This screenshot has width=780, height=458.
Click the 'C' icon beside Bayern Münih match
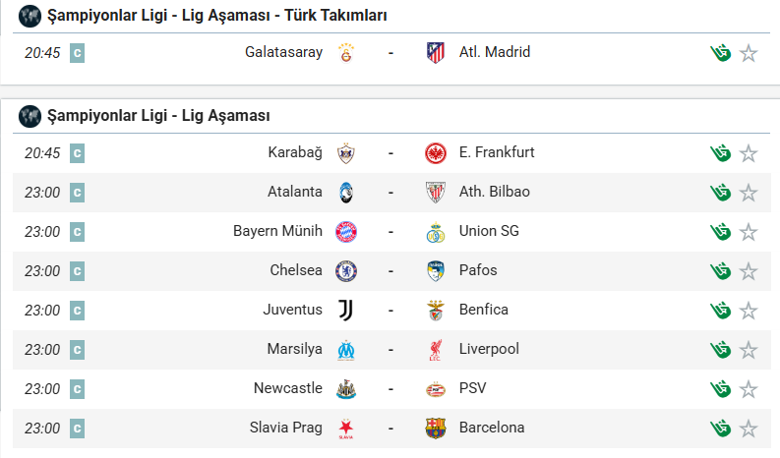point(78,232)
